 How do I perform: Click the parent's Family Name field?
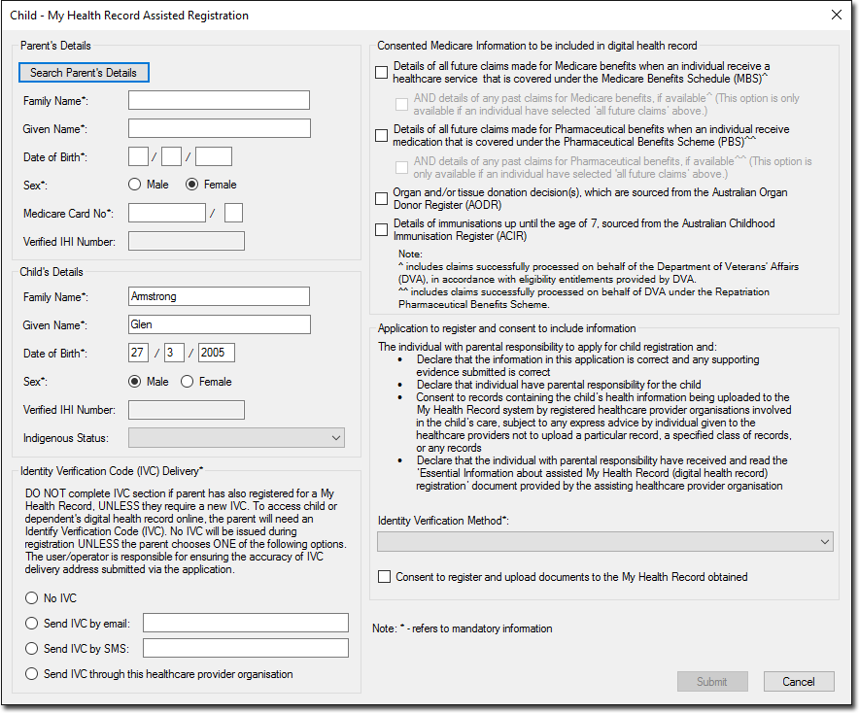(219, 100)
